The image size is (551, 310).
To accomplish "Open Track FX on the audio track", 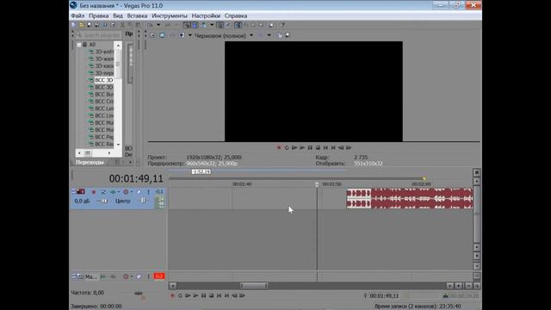I will (x=113, y=192).
